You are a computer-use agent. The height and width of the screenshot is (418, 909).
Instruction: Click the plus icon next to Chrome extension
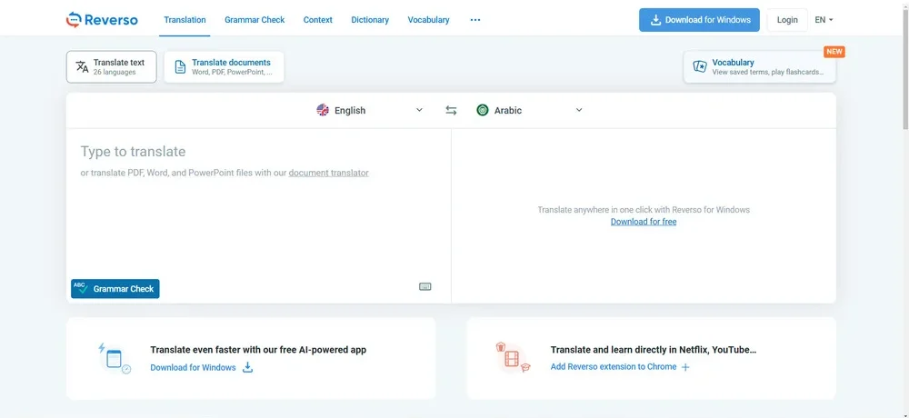pos(685,367)
